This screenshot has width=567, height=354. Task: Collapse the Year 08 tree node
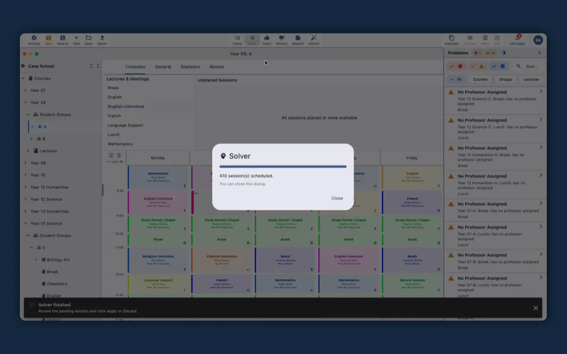(x=25, y=102)
